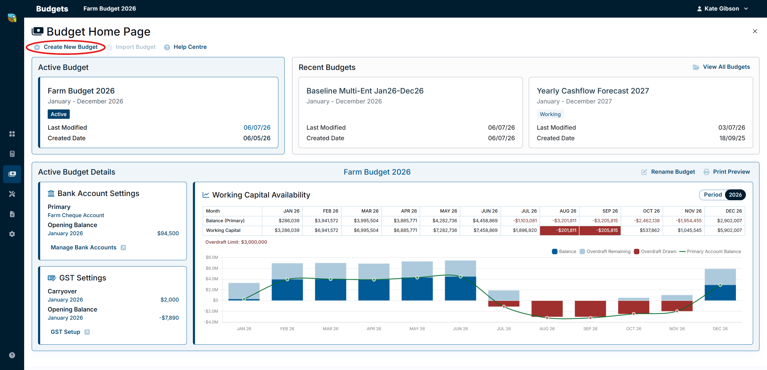Screen dimensions: 767x370
Task: Click the DEC 26 data point on chart line
Action: point(720,285)
